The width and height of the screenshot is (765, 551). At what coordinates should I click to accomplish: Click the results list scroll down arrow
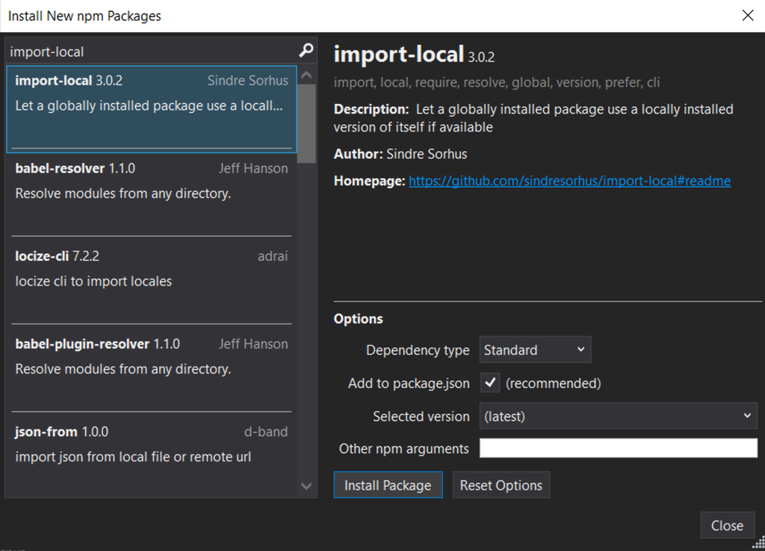point(306,486)
